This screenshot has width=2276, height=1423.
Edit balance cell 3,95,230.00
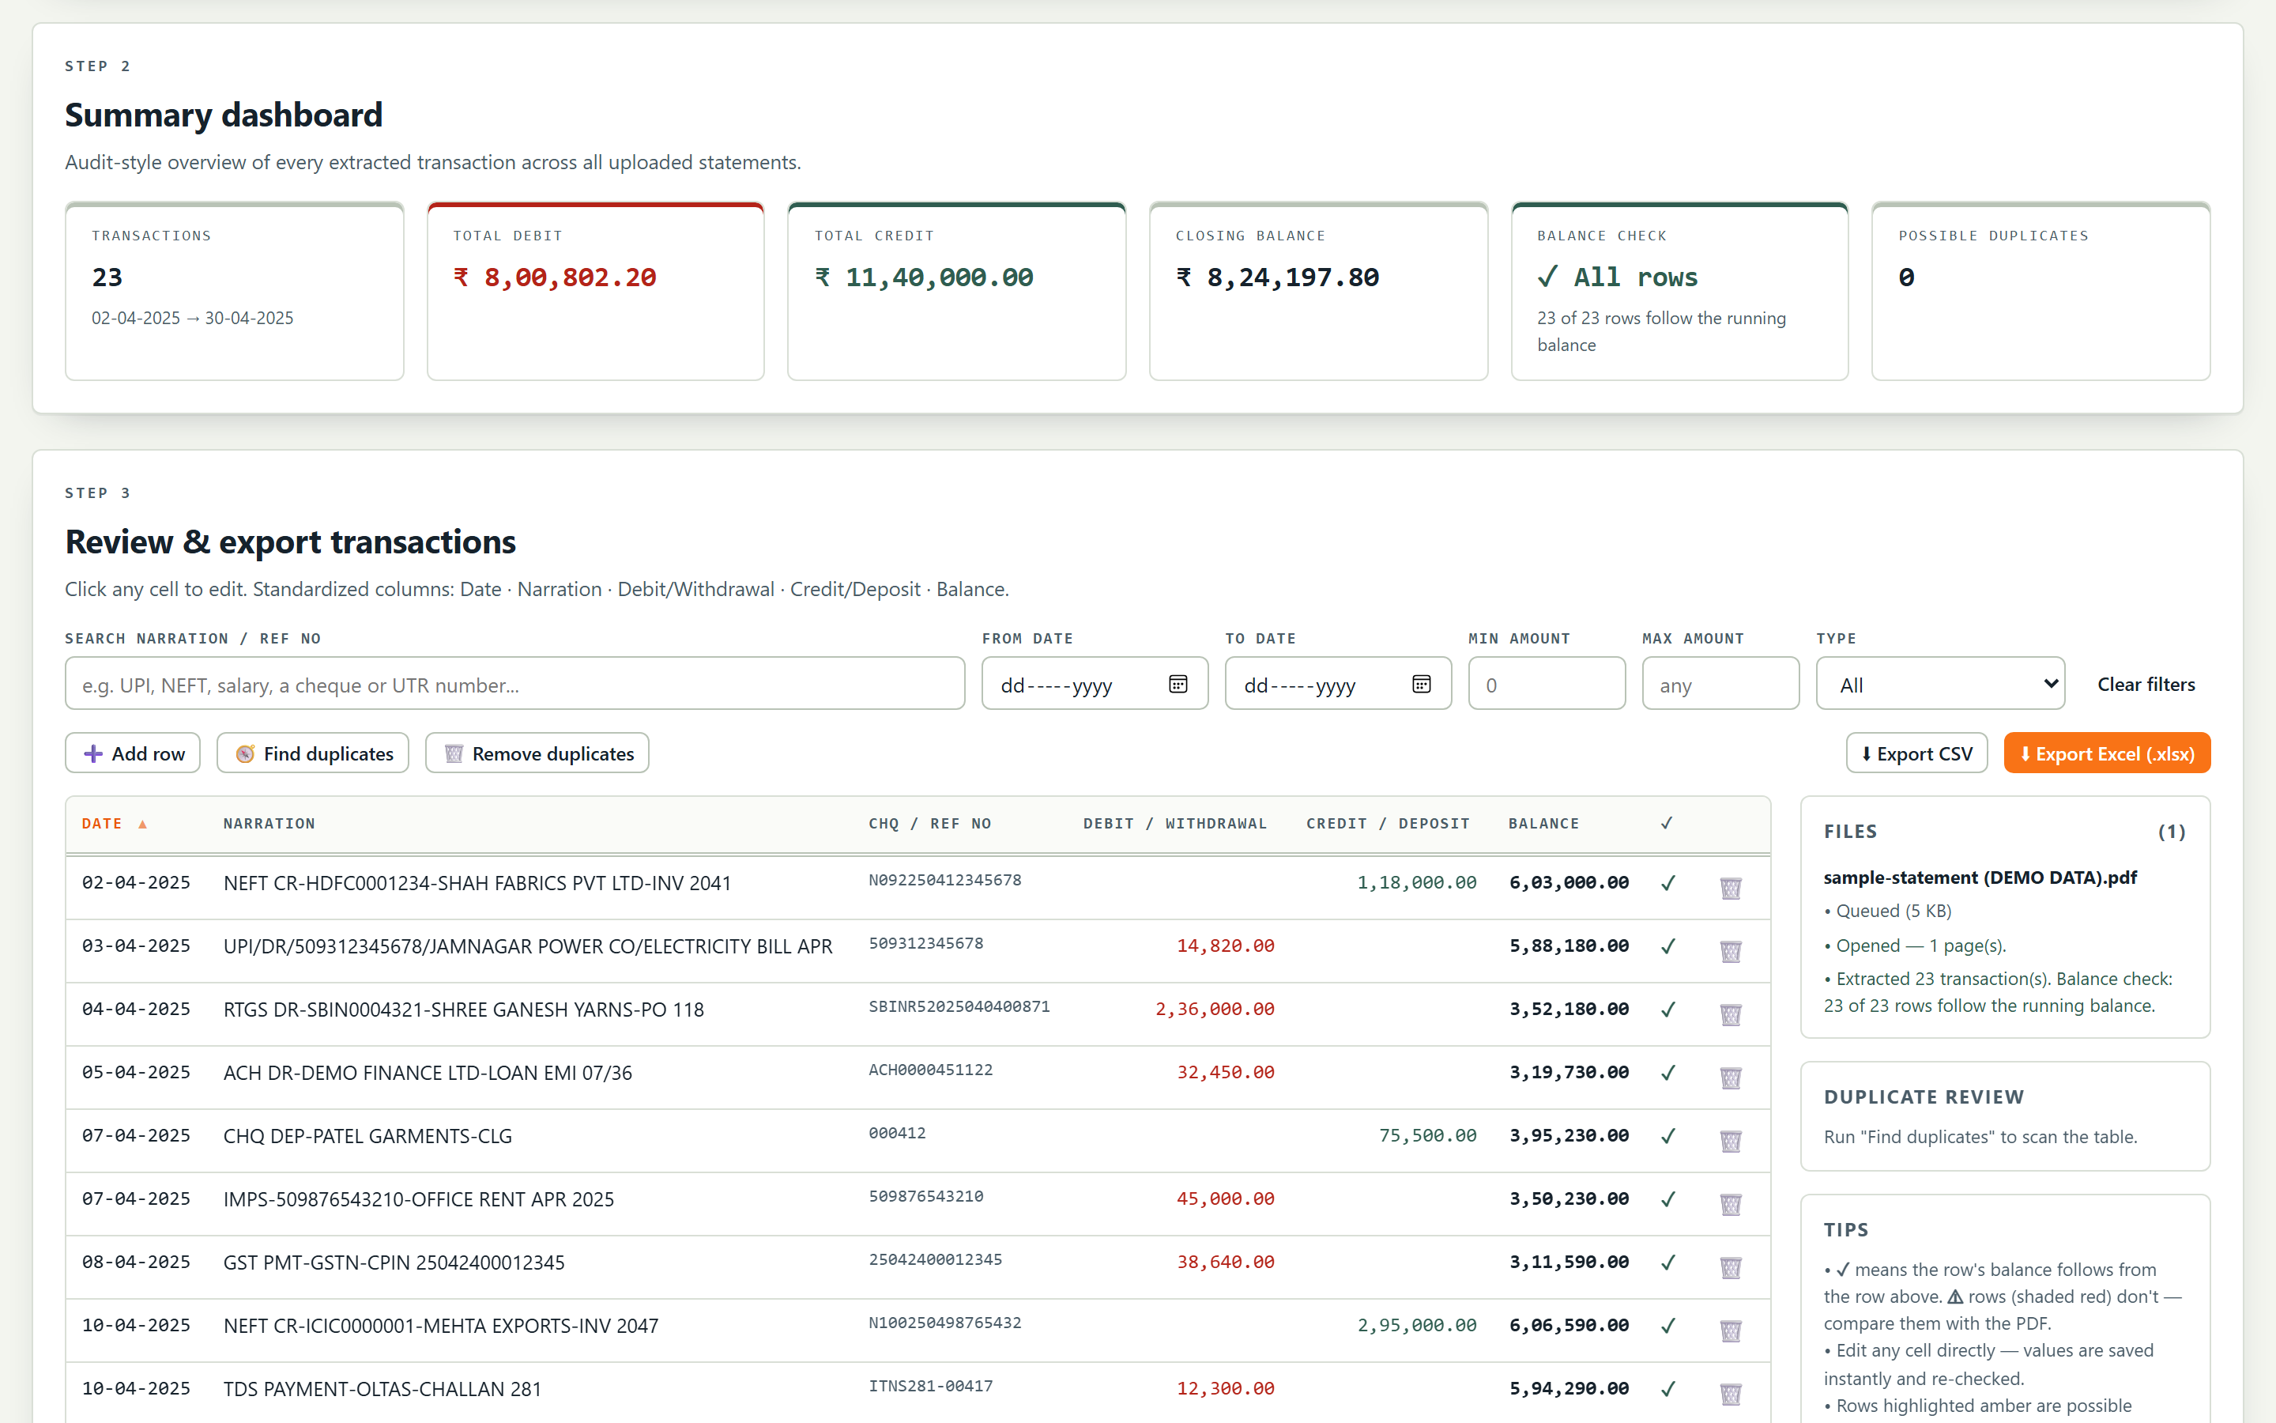[1569, 1135]
